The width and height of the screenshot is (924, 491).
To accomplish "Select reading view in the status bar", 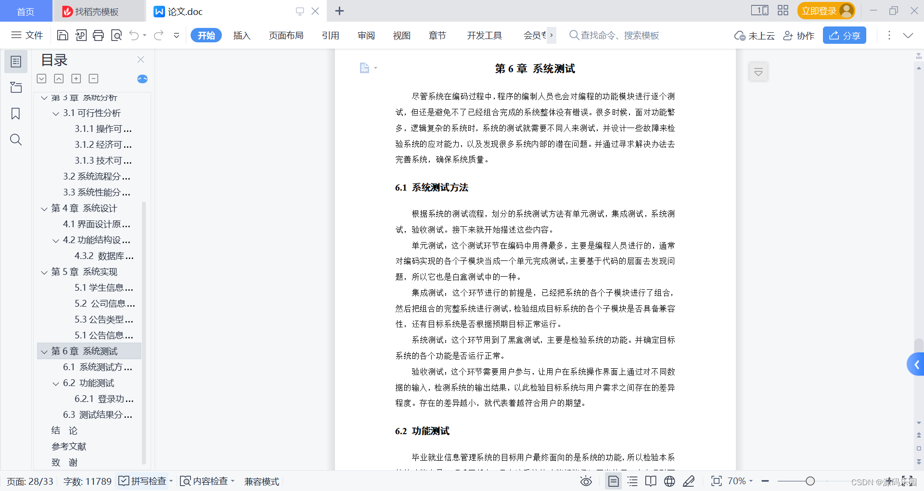I will (x=651, y=481).
